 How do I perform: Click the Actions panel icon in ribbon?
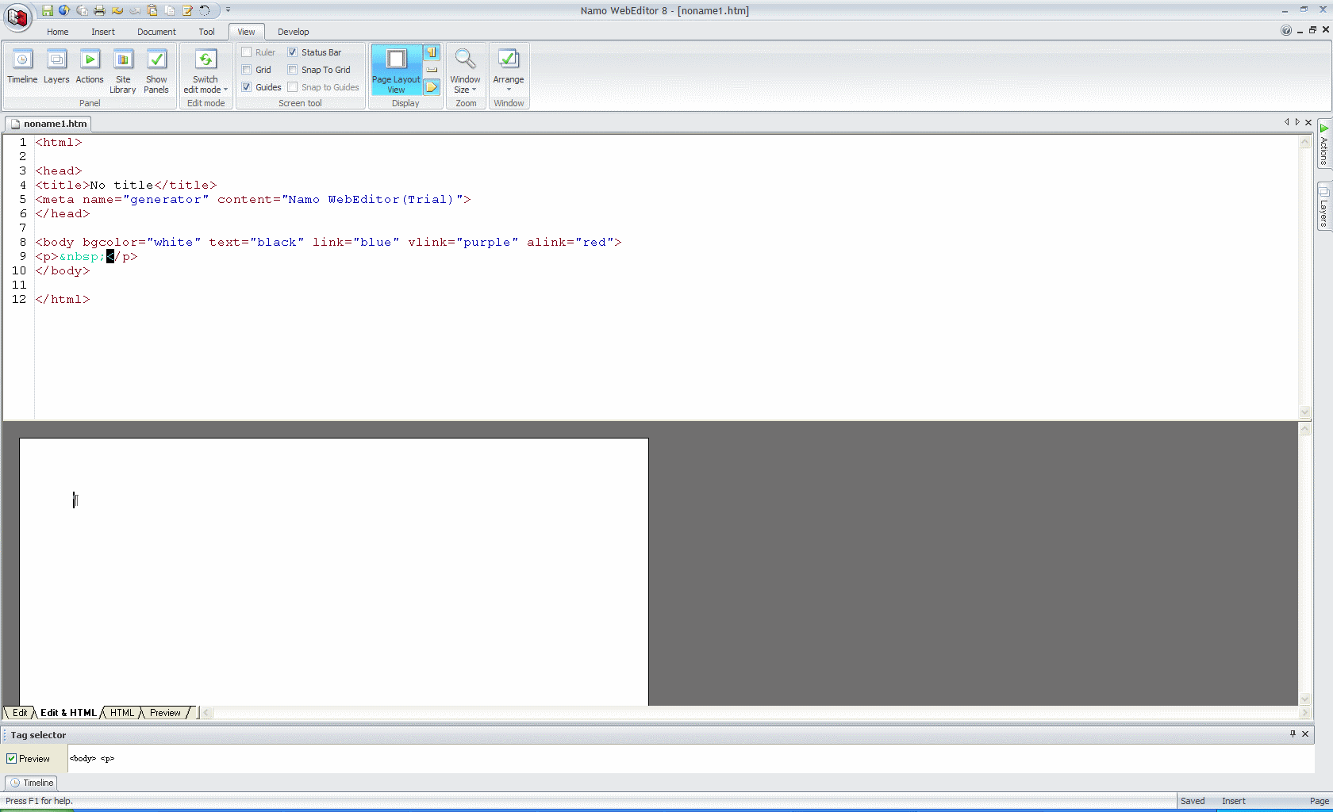pyautogui.click(x=90, y=67)
